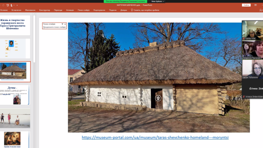The height and width of the screenshot is (148, 263).
Task: Open the Показ слайдів ribbon tab
Action: tap(83, 10)
